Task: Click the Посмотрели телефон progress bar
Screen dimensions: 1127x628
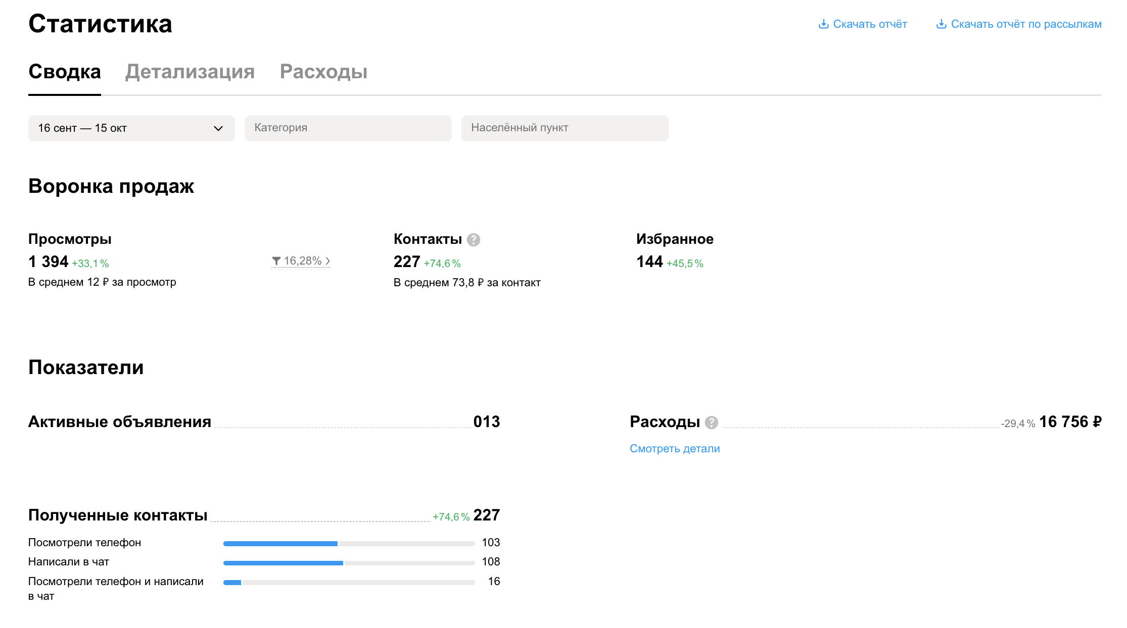Action: 349,544
